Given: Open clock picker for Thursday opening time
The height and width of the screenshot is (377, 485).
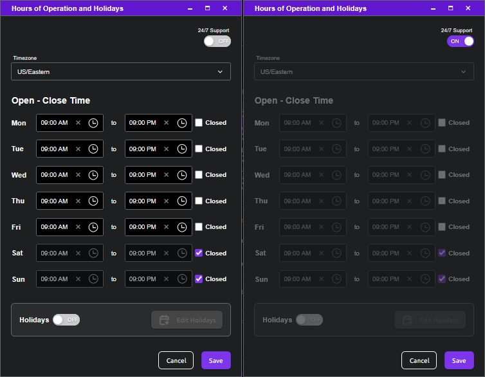Looking at the screenshot, I should point(93,201).
